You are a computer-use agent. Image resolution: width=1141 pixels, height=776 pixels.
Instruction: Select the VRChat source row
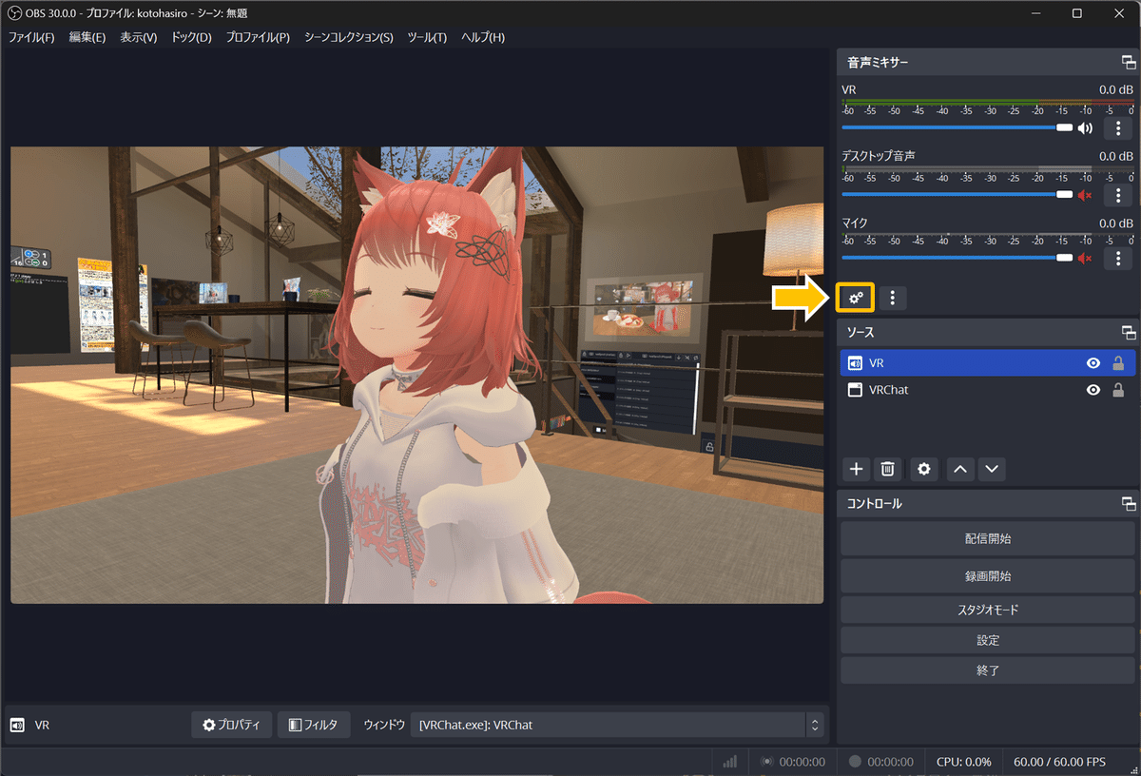[987, 390]
